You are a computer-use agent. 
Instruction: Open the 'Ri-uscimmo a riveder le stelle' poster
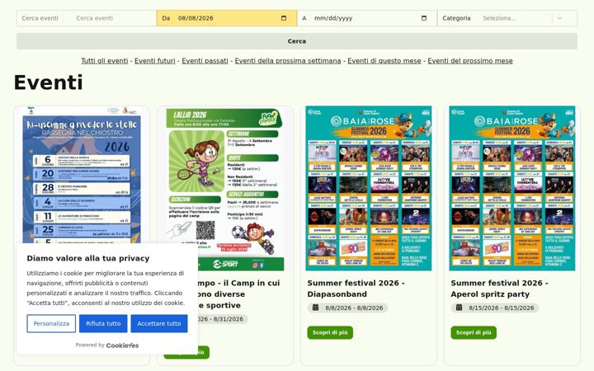click(82, 176)
